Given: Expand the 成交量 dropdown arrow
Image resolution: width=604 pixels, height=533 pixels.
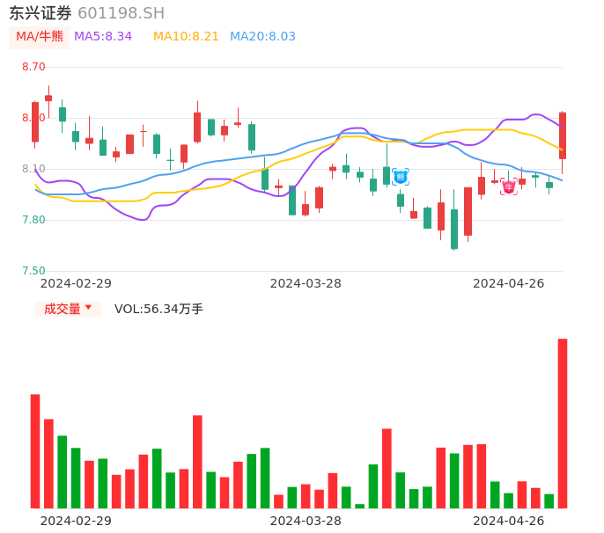Looking at the screenshot, I should (88, 308).
